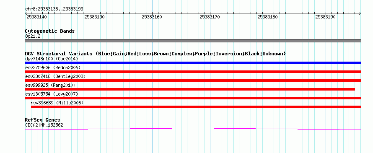Select esv1305754 (Levy2007) variant label
The width and height of the screenshot is (373, 153).
pyautogui.click(x=52, y=94)
